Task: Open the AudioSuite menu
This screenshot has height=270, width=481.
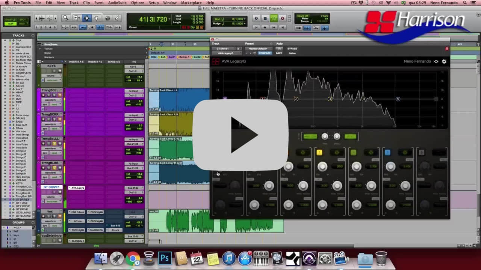Action: click(117, 3)
